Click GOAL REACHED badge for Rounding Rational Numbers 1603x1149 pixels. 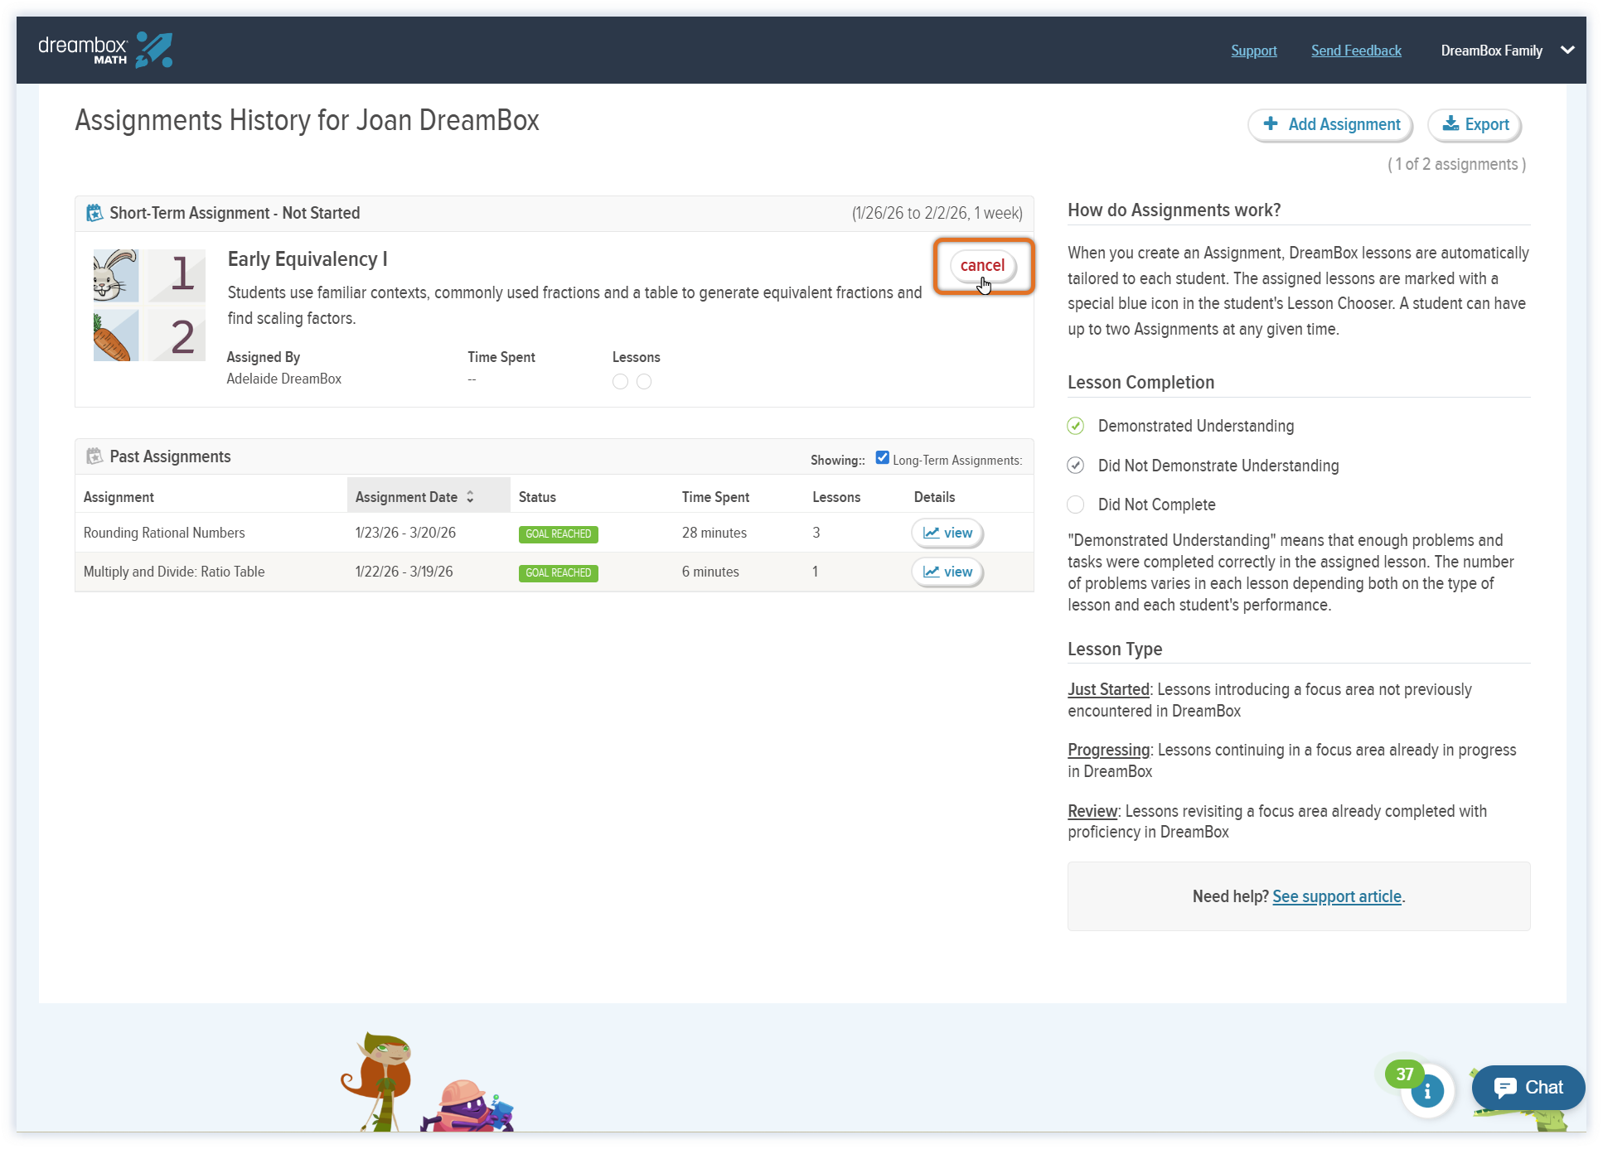[x=558, y=533]
